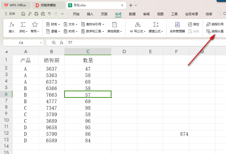Switch to the 数据 Data tab
226x154 pixels.
pyautogui.click(x=132, y=14)
